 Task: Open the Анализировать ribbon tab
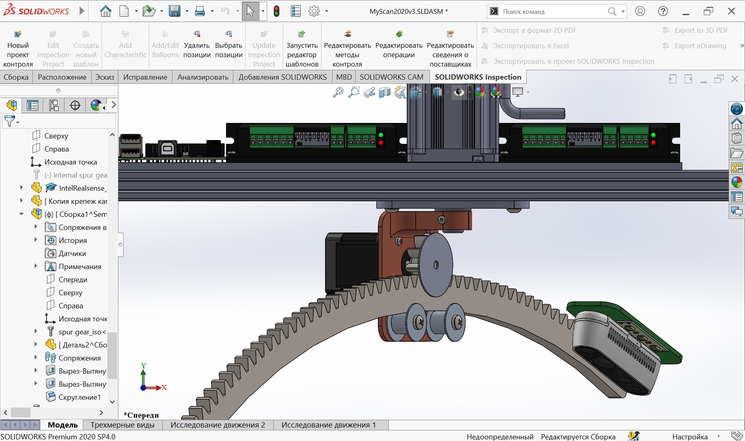(202, 77)
